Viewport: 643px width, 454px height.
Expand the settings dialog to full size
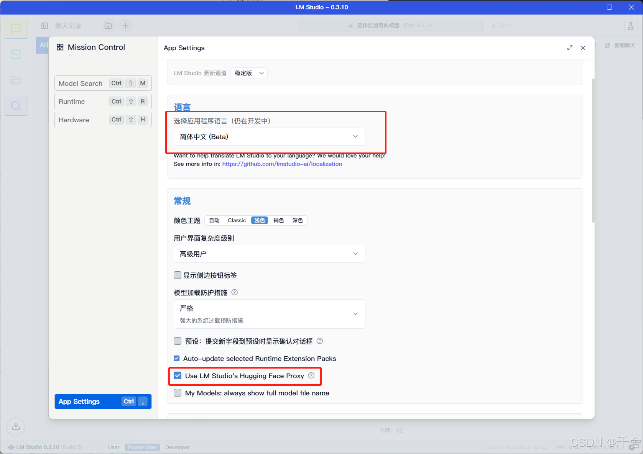[570, 48]
